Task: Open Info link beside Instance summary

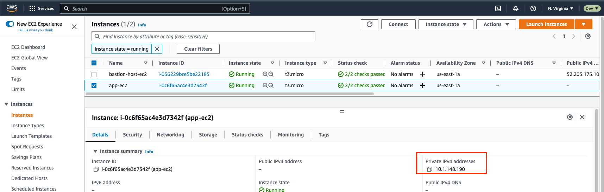Action: point(149,152)
